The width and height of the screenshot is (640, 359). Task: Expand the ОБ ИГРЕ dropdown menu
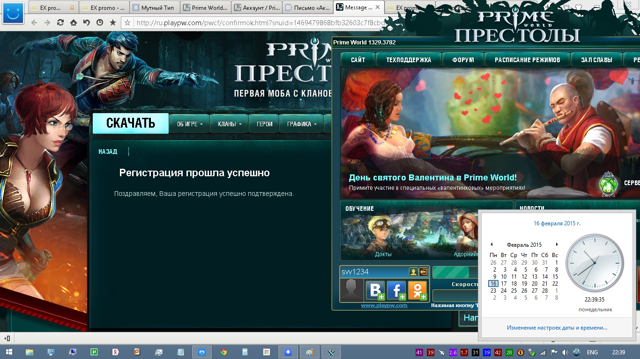(189, 124)
